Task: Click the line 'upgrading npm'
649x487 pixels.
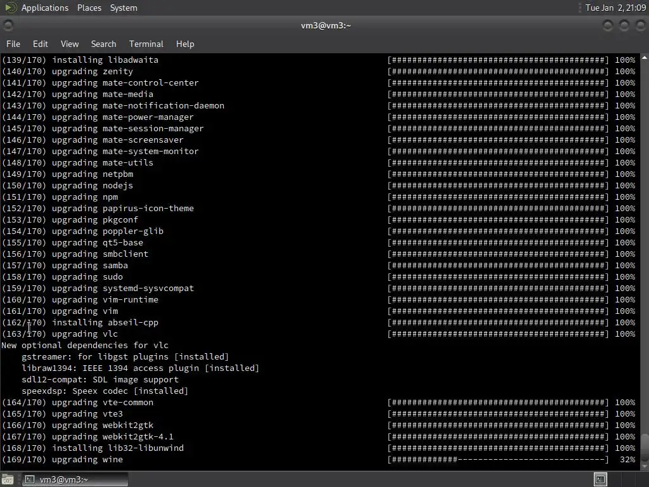Action: [x=60, y=197]
